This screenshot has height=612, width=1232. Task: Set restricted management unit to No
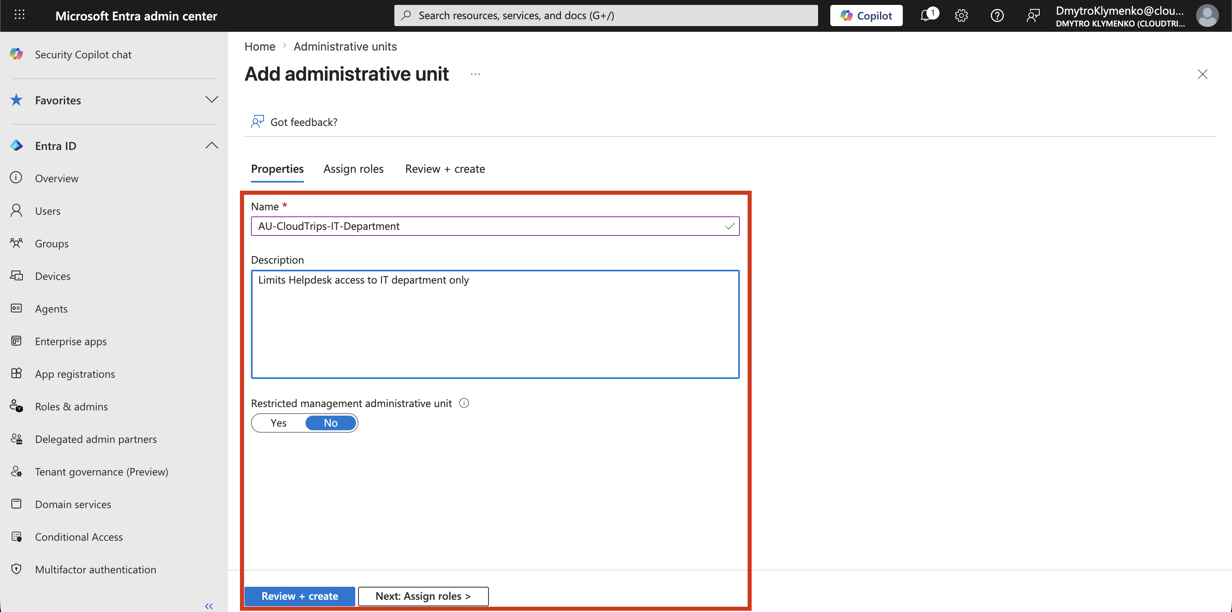[330, 423]
